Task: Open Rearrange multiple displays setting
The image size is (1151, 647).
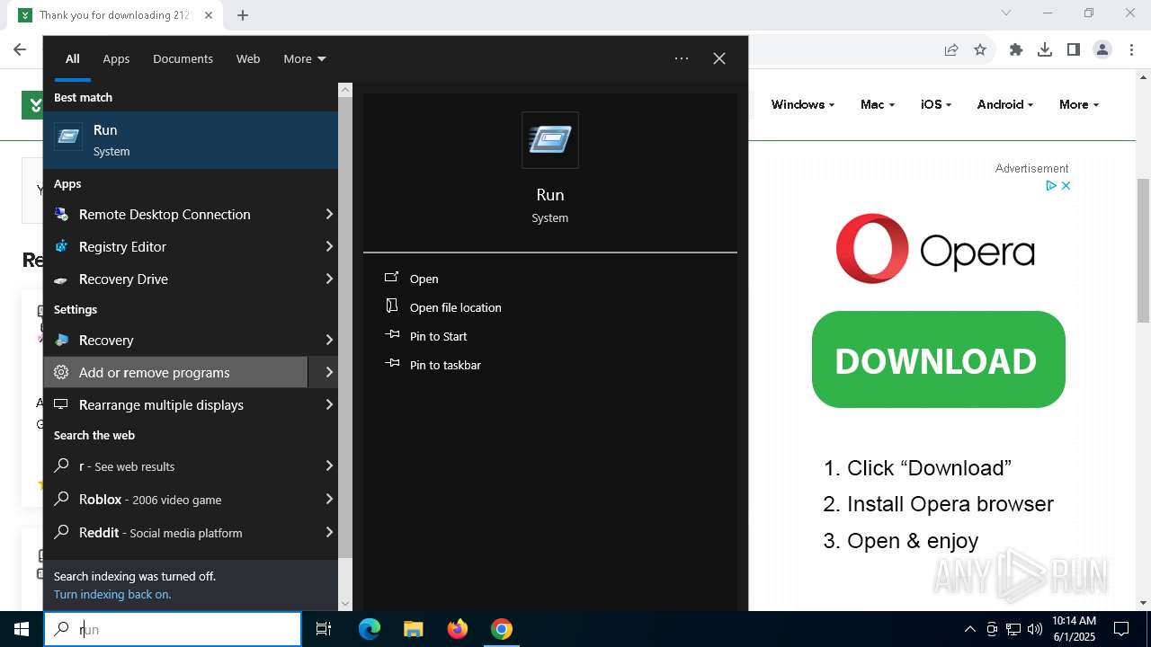Action: 183,404
